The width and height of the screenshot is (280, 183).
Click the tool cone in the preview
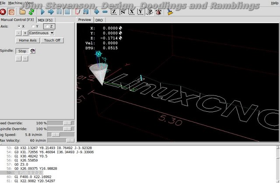99,73
